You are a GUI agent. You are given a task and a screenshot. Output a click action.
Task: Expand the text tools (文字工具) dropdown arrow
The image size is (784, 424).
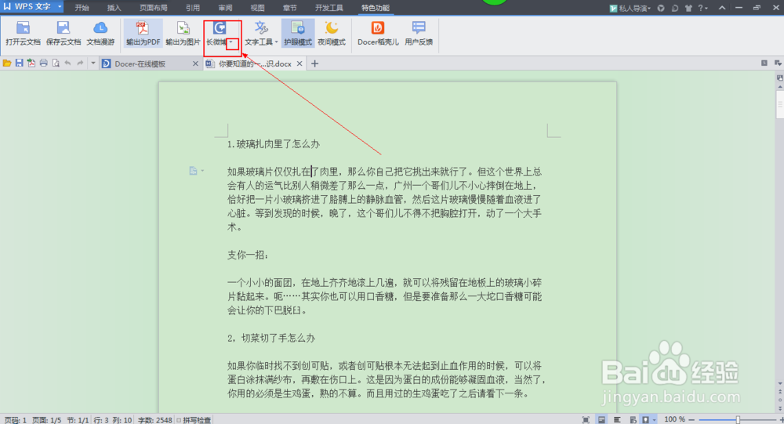point(276,42)
